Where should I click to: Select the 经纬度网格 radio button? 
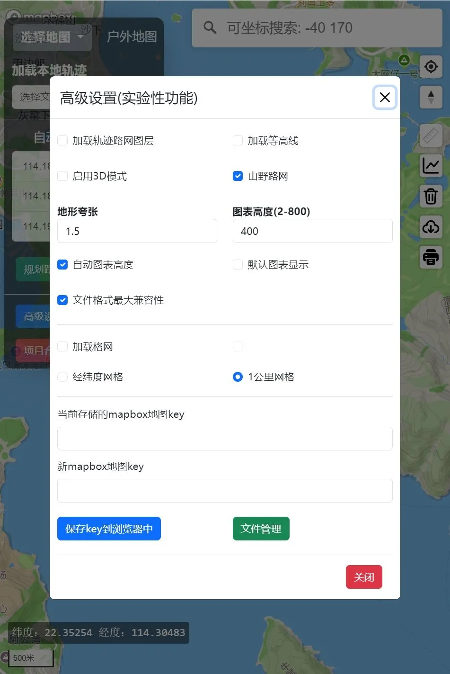pyautogui.click(x=62, y=377)
